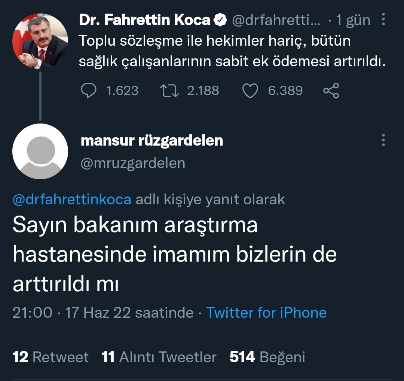Open the three-dot menu on mansur rüzgardelen's reply

coord(383,140)
